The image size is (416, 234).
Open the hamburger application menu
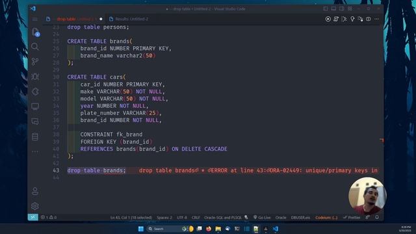tap(34, 19)
